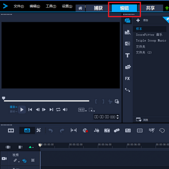The image size is (169, 169).
Task: Click the 浏览 (Browse) button
Action: click(142, 120)
